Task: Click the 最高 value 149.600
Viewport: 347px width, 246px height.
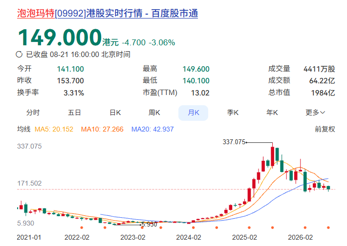Action: coord(196,69)
